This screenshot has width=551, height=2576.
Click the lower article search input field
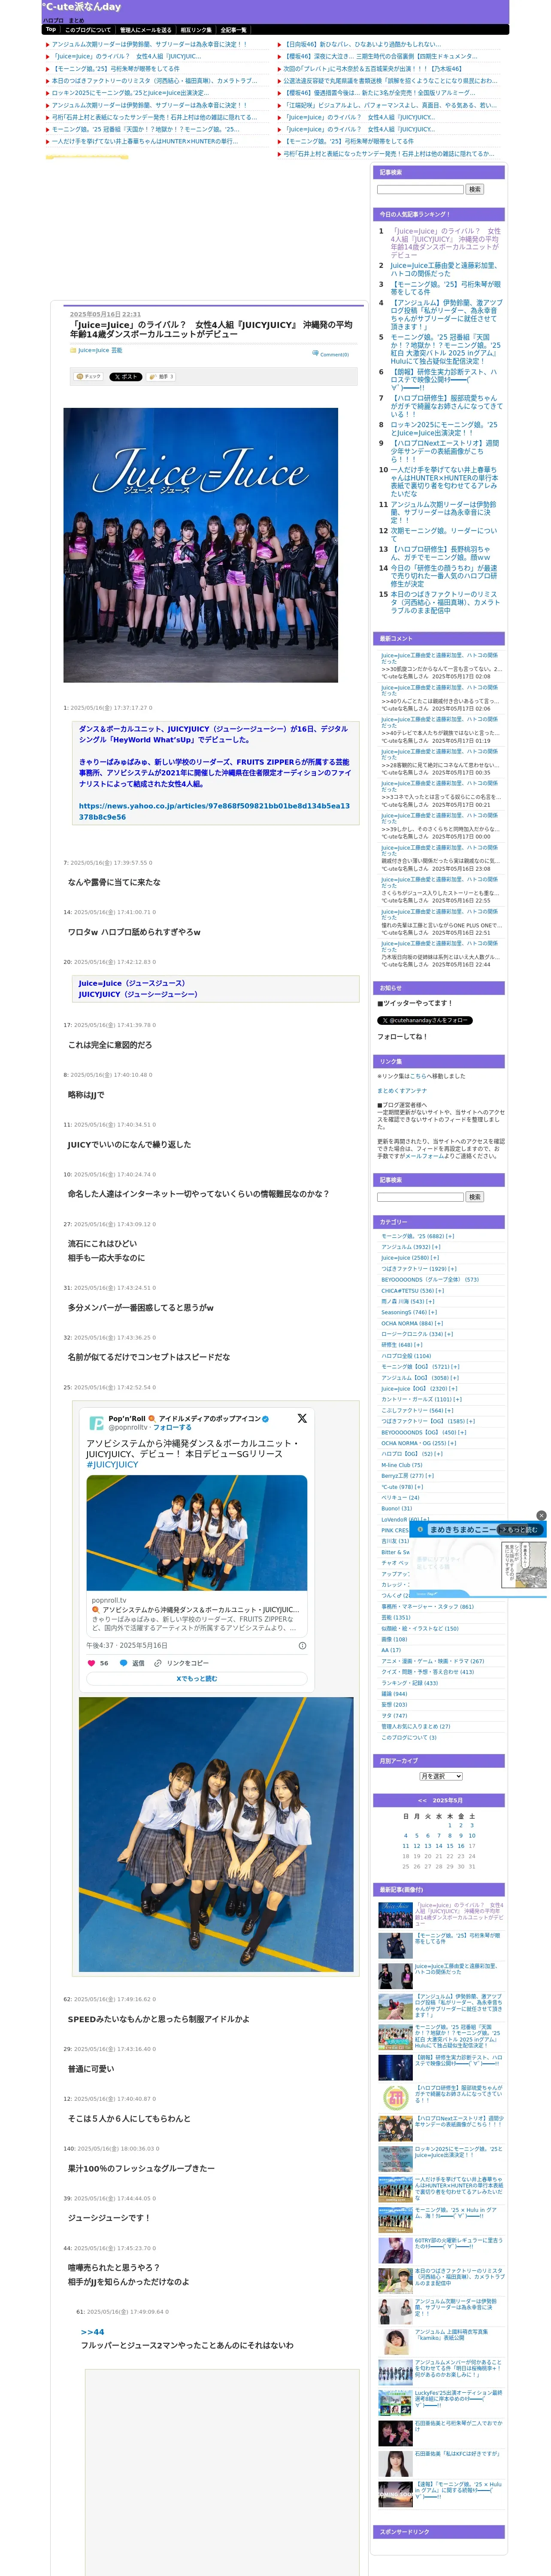point(420,1197)
